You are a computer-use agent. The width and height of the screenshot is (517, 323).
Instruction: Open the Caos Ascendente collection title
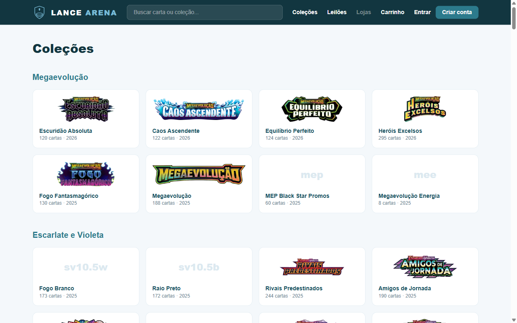coord(176,131)
